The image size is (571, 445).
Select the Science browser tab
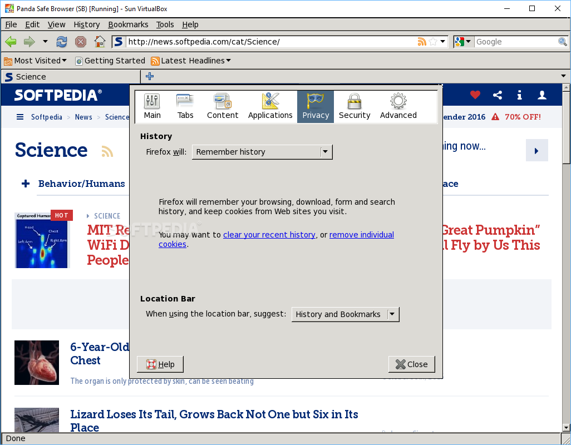click(71, 77)
